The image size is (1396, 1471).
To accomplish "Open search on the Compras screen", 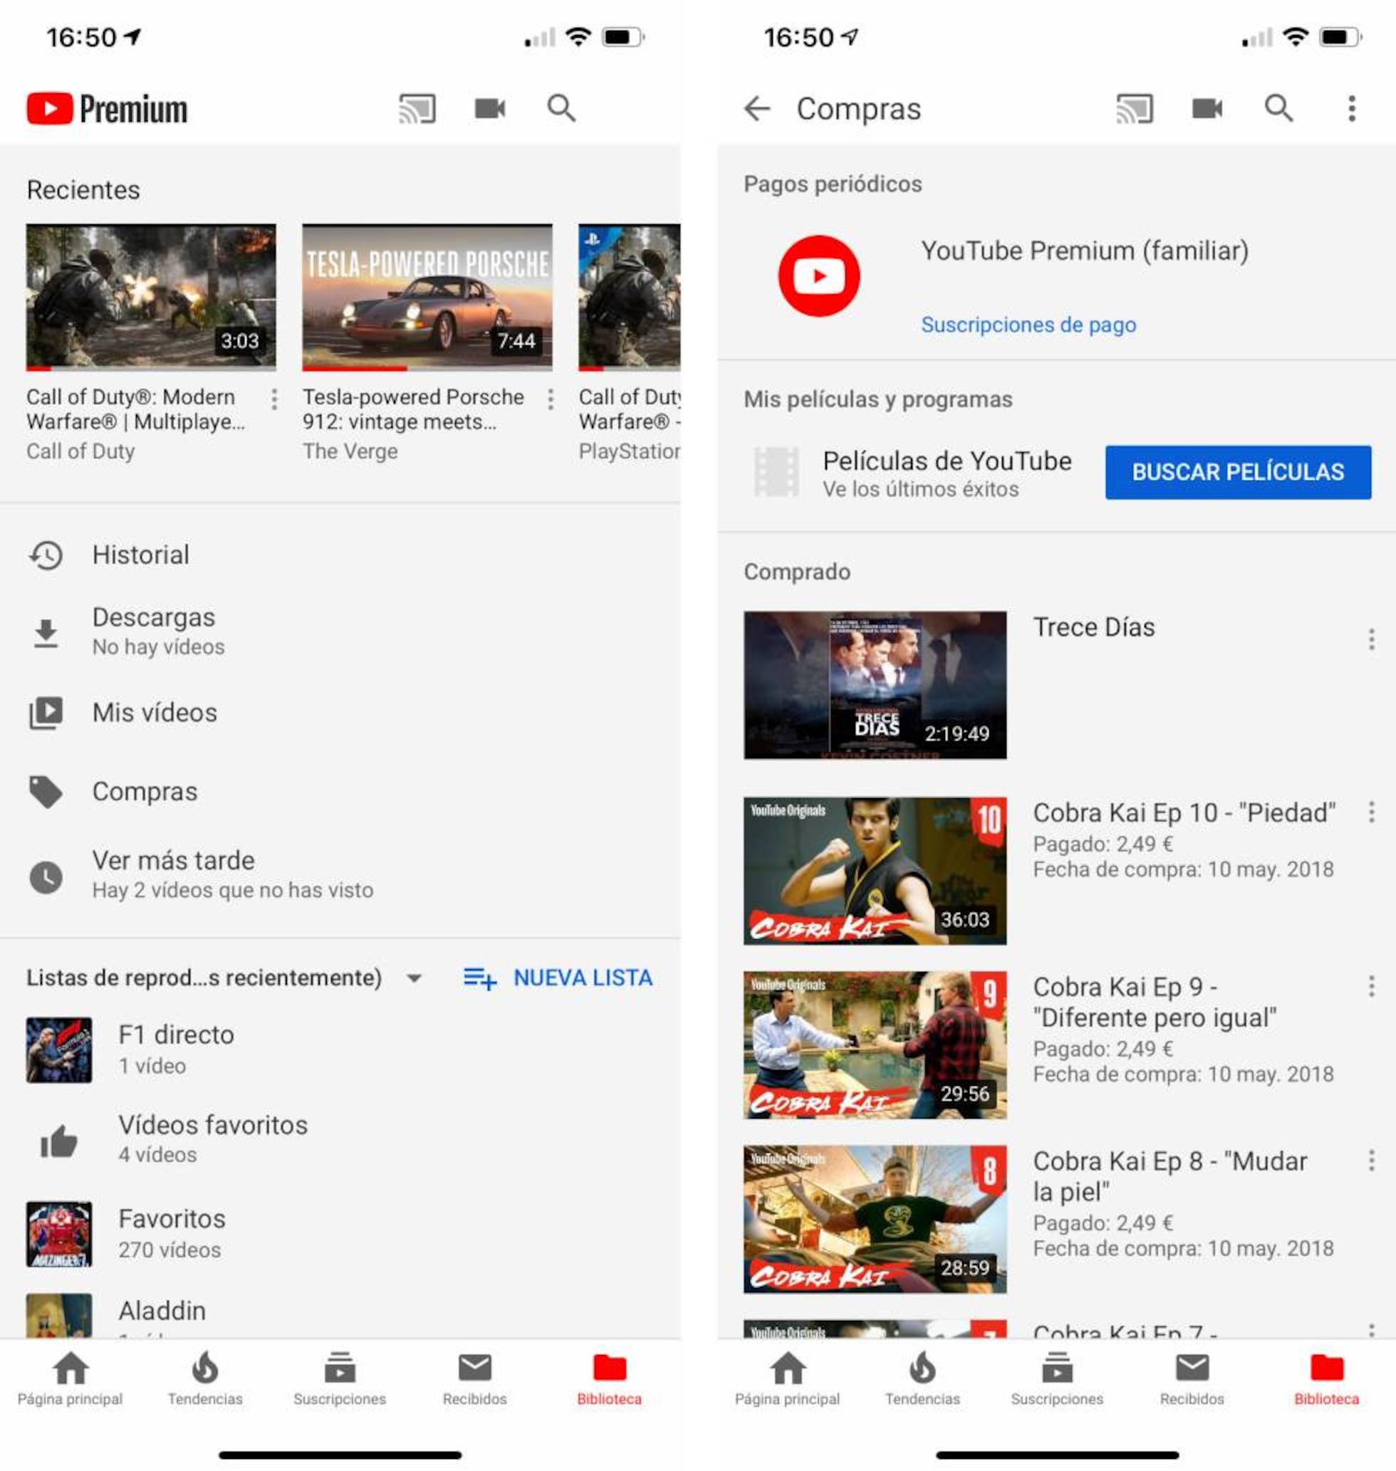I will pyautogui.click(x=1278, y=109).
